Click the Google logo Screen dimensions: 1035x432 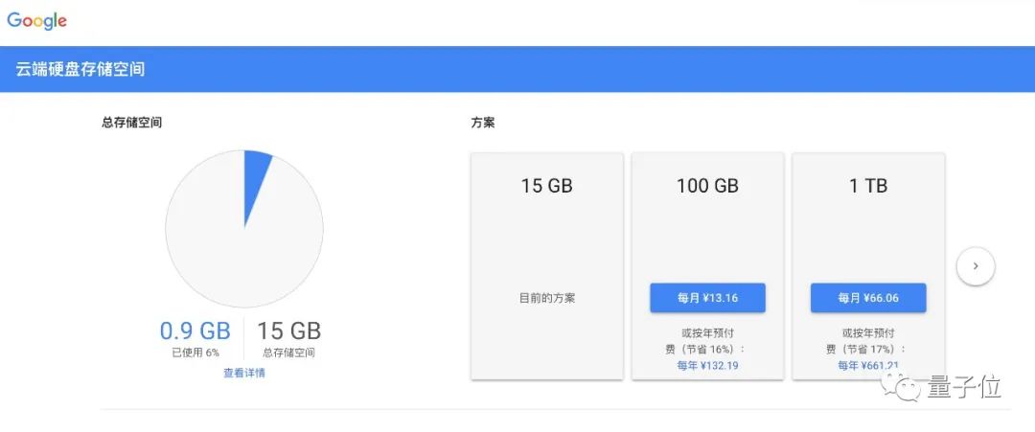(37, 20)
